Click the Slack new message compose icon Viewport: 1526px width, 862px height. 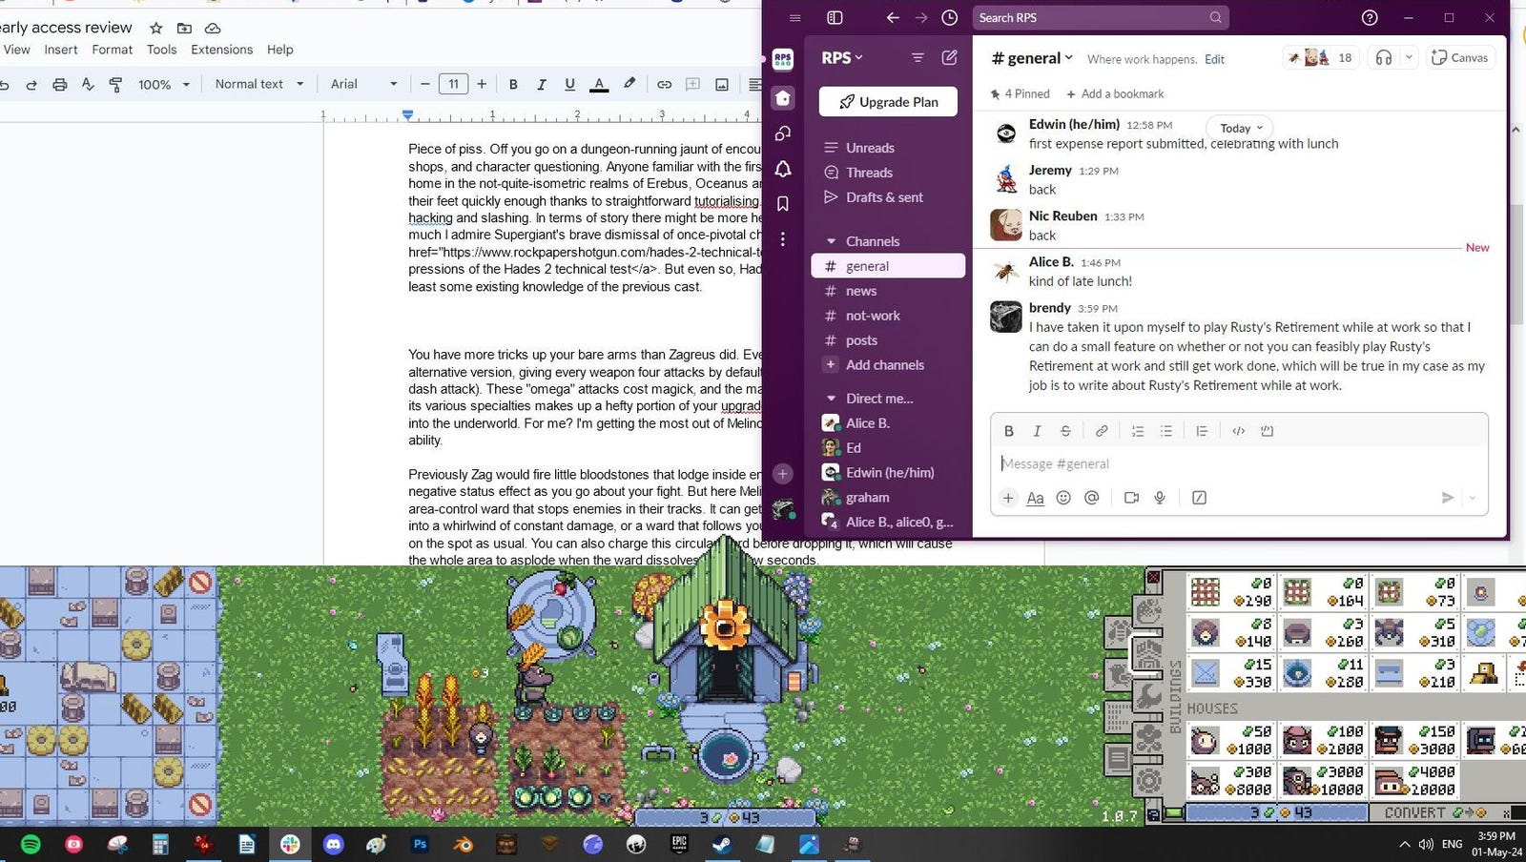949,57
